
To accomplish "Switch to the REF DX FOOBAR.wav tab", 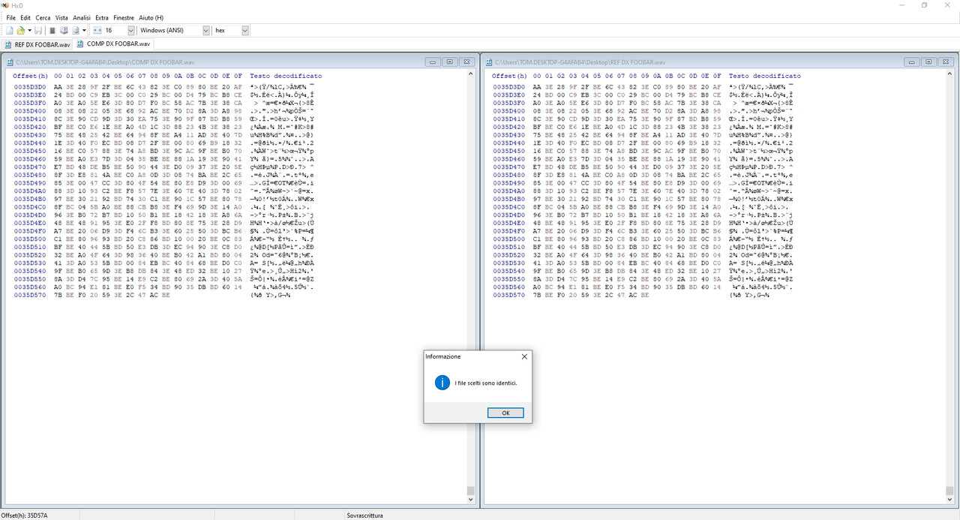I will pyautogui.click(x=37, y=44).
